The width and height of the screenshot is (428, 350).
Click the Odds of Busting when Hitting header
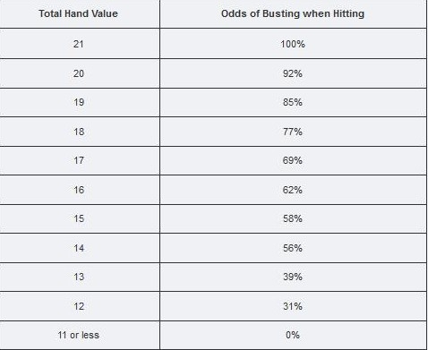[293, 13]
